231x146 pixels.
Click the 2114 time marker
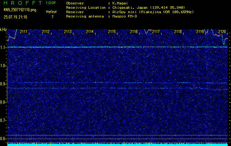pos(90,31)
